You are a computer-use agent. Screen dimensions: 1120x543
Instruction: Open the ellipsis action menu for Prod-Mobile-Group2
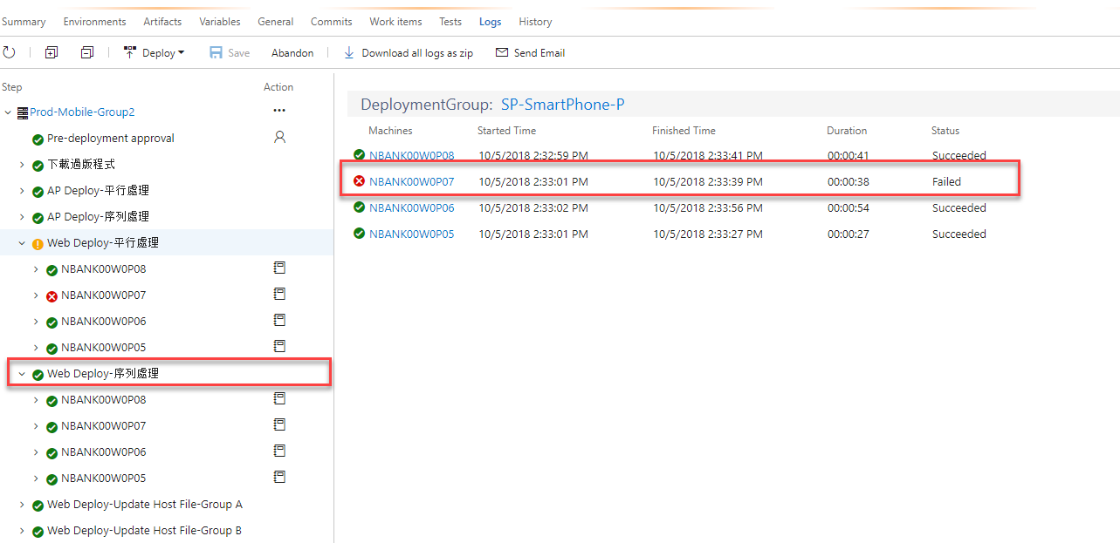(x=278, y=110)
